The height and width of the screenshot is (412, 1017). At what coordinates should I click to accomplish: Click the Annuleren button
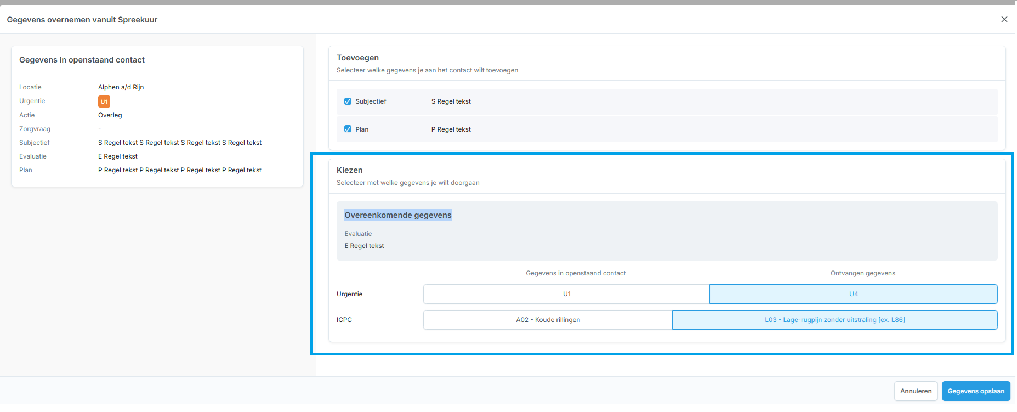click(x=916, y=391)
